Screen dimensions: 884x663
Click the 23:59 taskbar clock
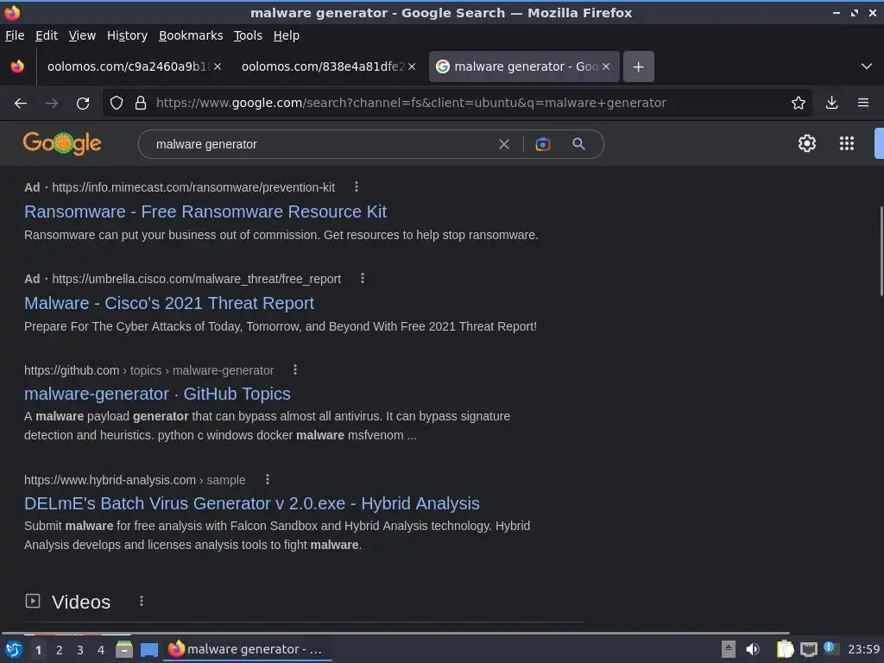tap(863, 649)
